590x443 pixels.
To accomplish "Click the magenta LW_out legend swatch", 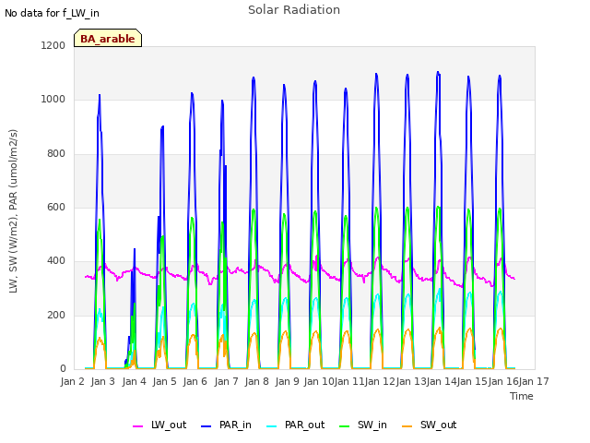I will coord(137,426).
